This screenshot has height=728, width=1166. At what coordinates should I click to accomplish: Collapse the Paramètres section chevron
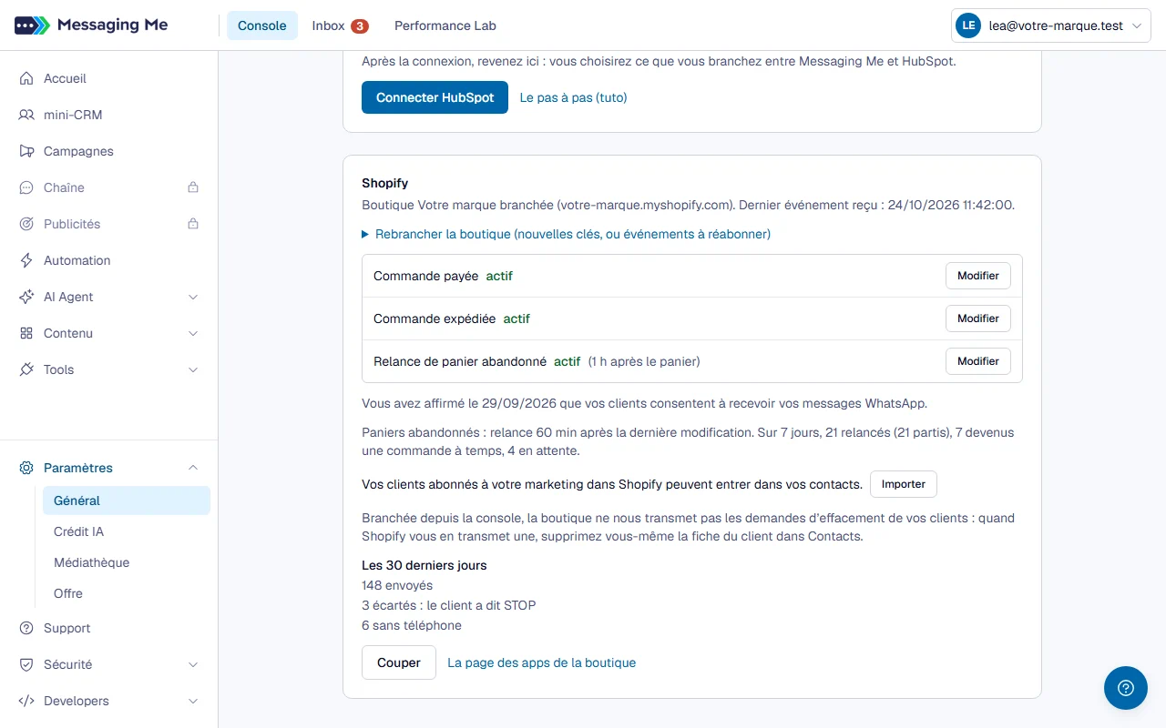[193, 468]
